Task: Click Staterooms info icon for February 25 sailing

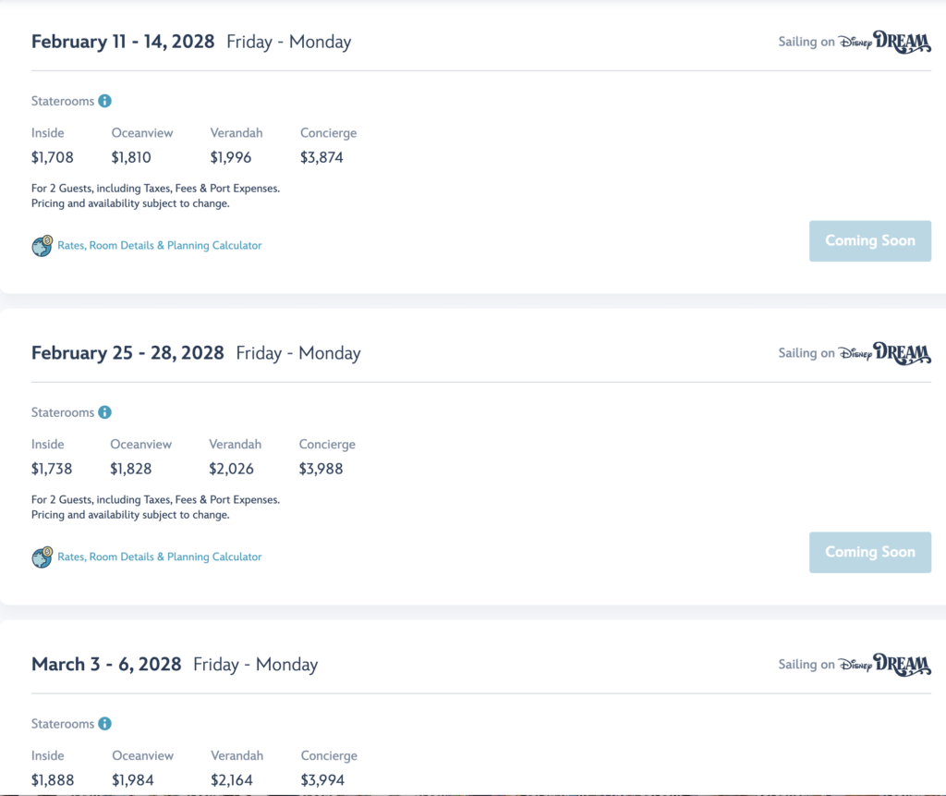Action: pos(105,412)
